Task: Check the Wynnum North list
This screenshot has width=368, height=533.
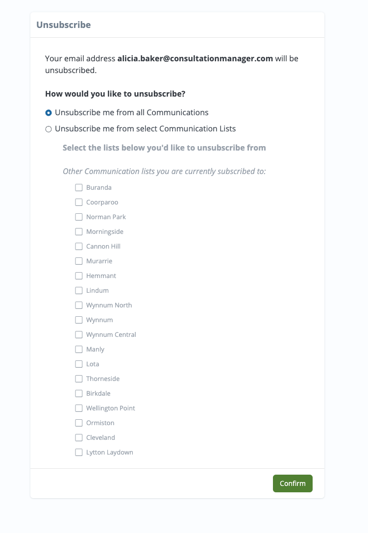Action: (x=79, y=305)
